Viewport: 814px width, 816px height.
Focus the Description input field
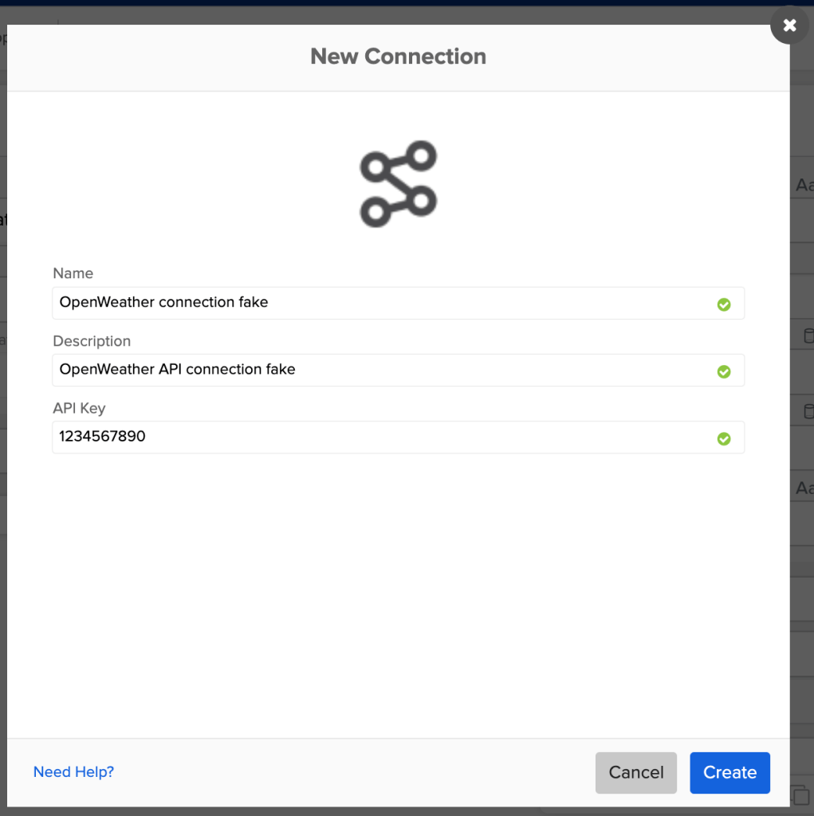pos(383,370)
